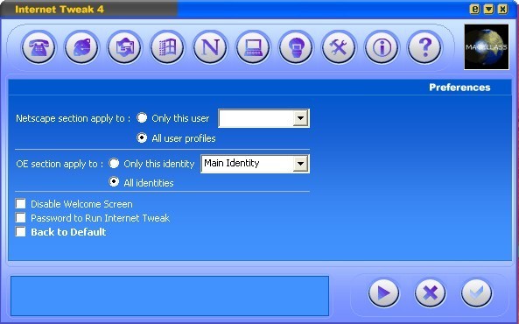The width and height of the screenshot is (519, 324).
Task: Open the information 'i' icon
Action: [382, 47]
